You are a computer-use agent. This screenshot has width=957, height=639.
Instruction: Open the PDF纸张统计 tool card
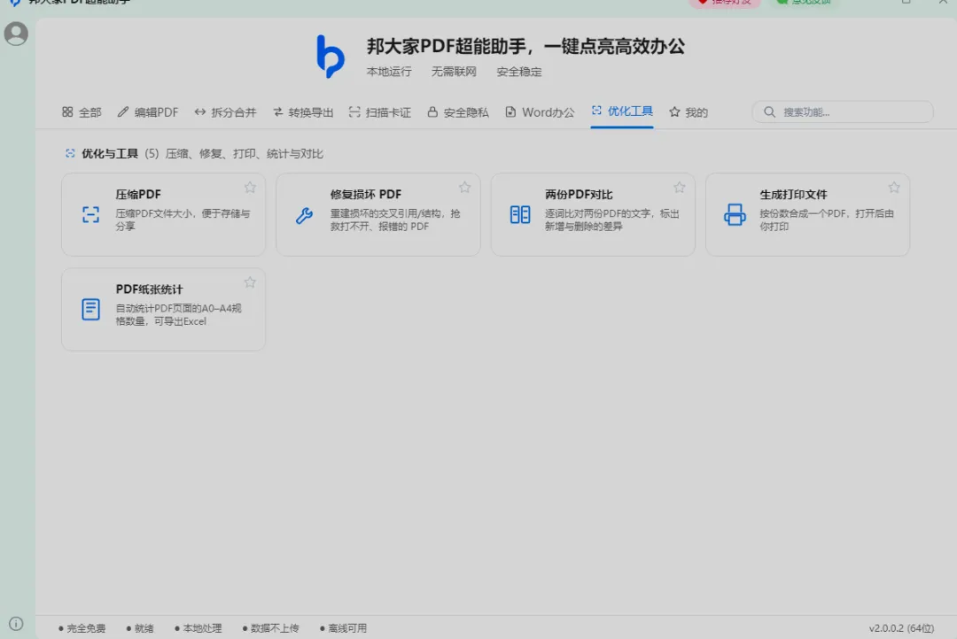click(164, 310)
